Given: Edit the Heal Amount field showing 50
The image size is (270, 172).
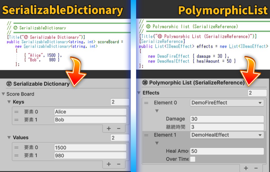Looking at the screenshot, I should (227, 151).
